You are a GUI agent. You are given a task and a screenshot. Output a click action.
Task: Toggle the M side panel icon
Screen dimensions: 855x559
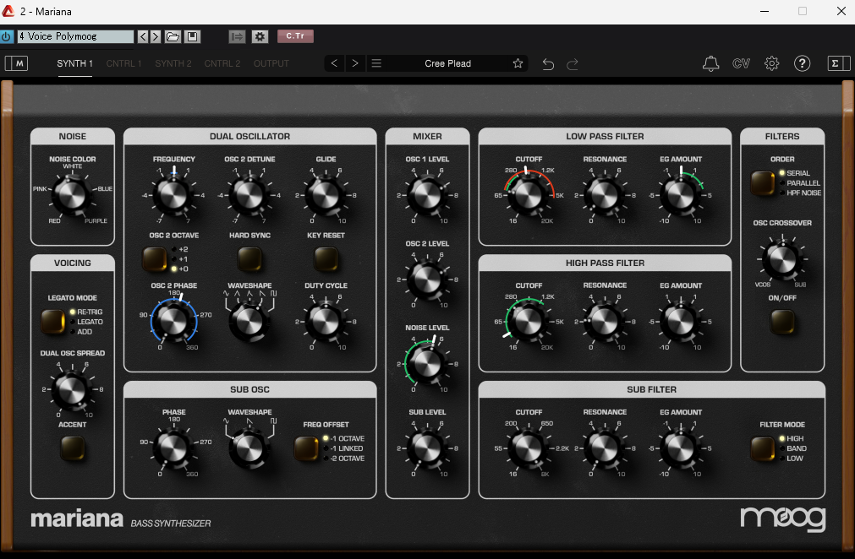pyautogui.click(x=16, y=63)
